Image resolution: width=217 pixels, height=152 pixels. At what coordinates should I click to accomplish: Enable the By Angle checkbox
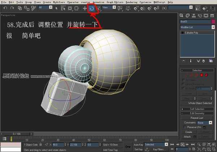click(183, 88)
